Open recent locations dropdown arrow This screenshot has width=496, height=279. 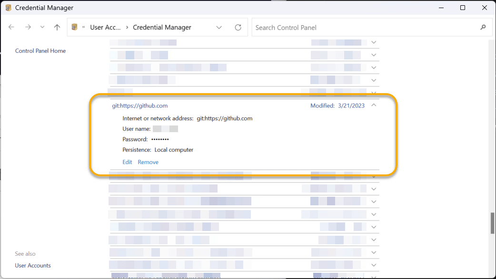42,27
